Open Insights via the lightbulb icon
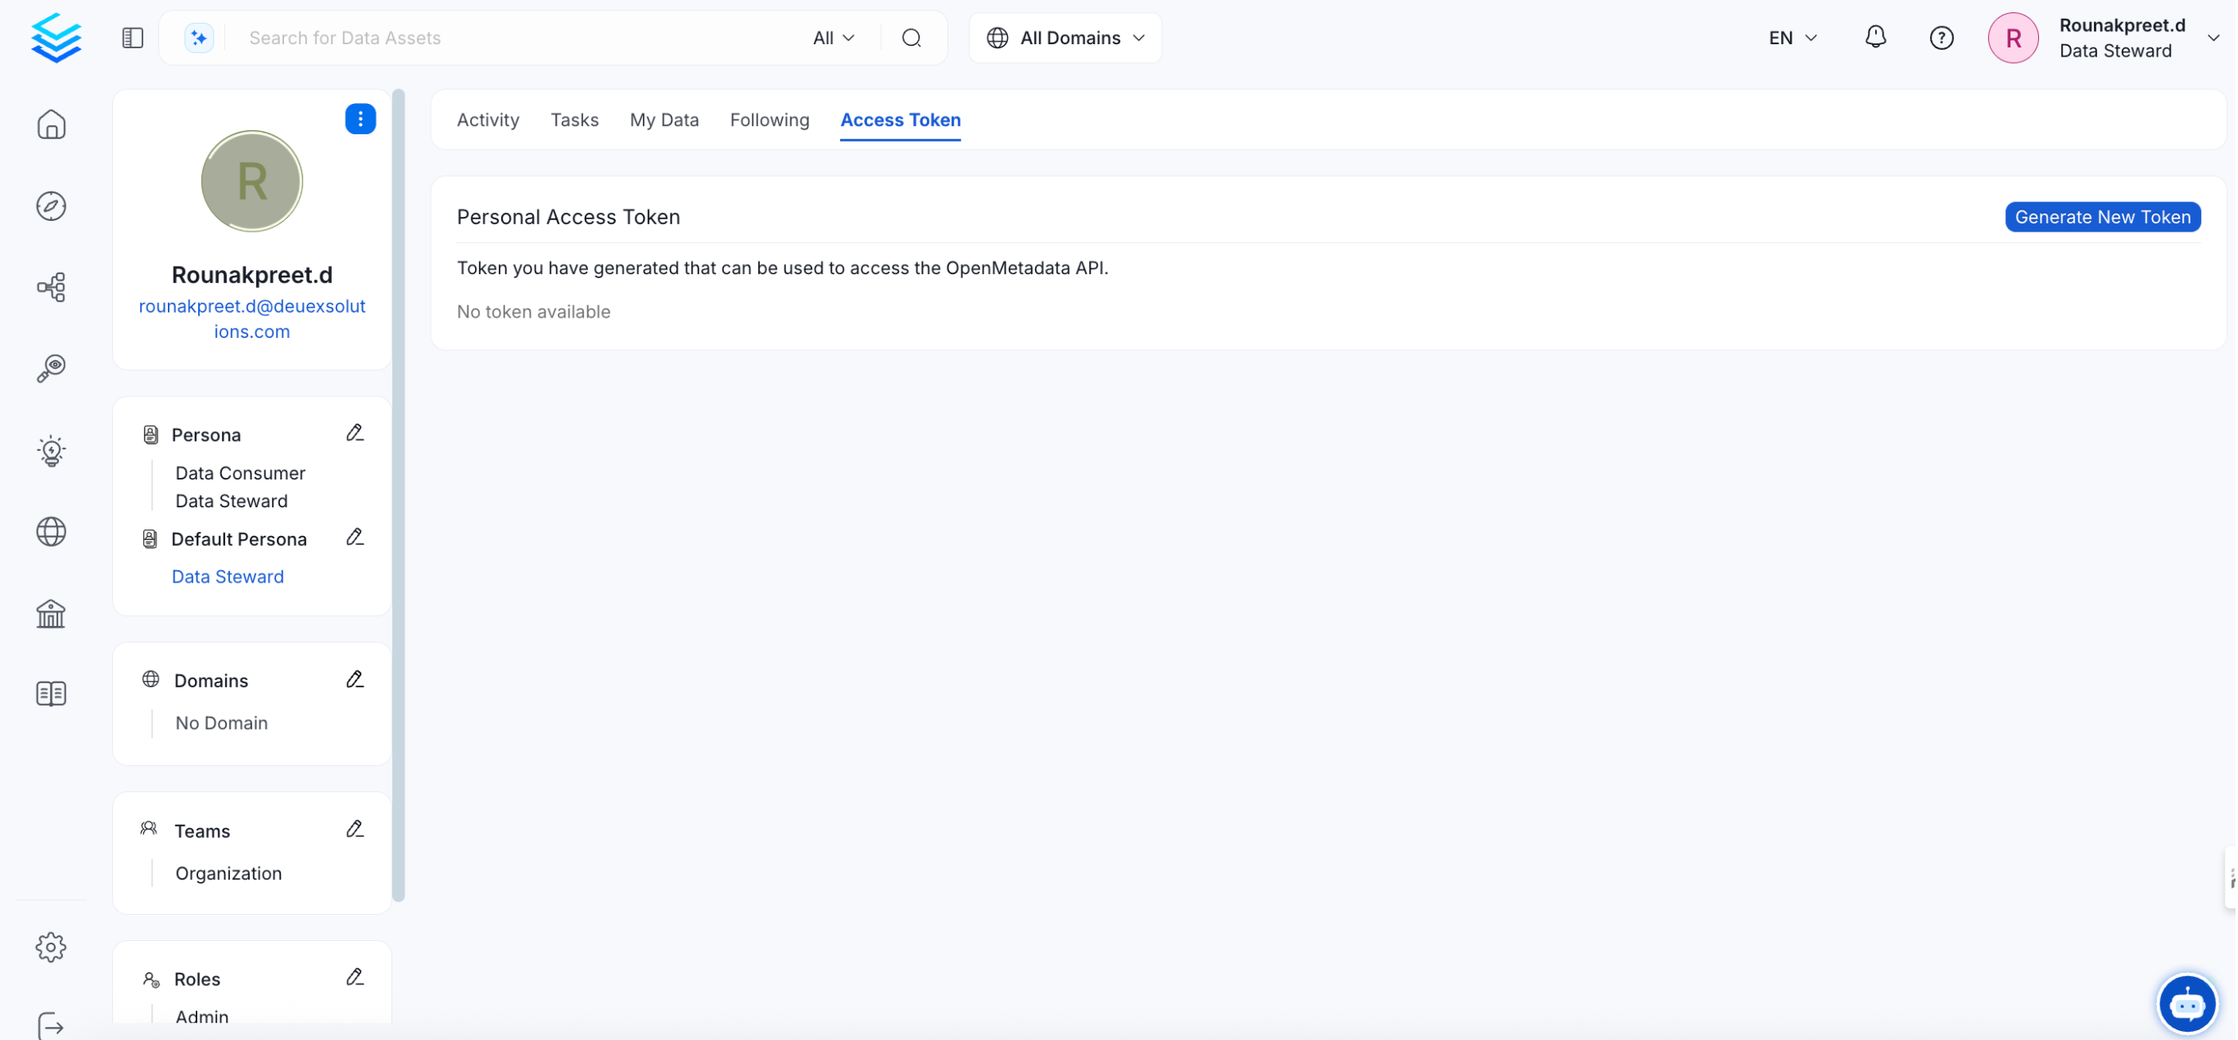The width and height of the screenshot is (2238, 1040). tap(52, 451)
